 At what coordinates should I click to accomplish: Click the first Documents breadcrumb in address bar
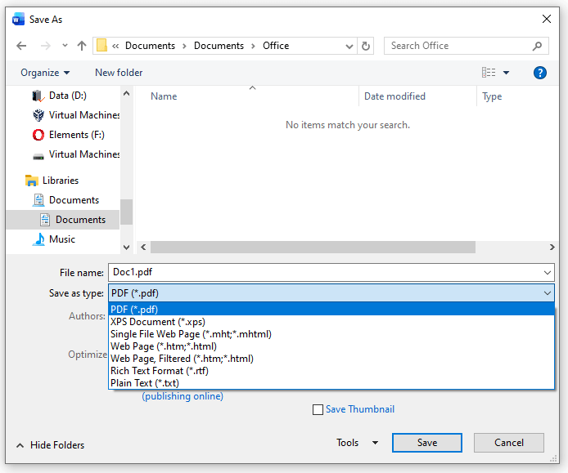click(x=150, y=46)
